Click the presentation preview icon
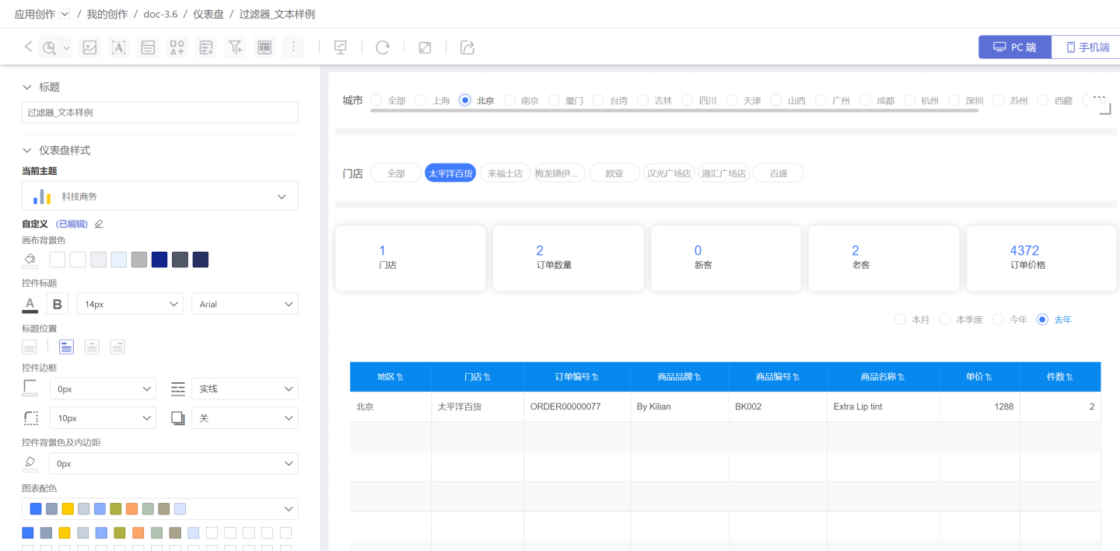The height and width of the screenshot is (551, 1120). 340,47
